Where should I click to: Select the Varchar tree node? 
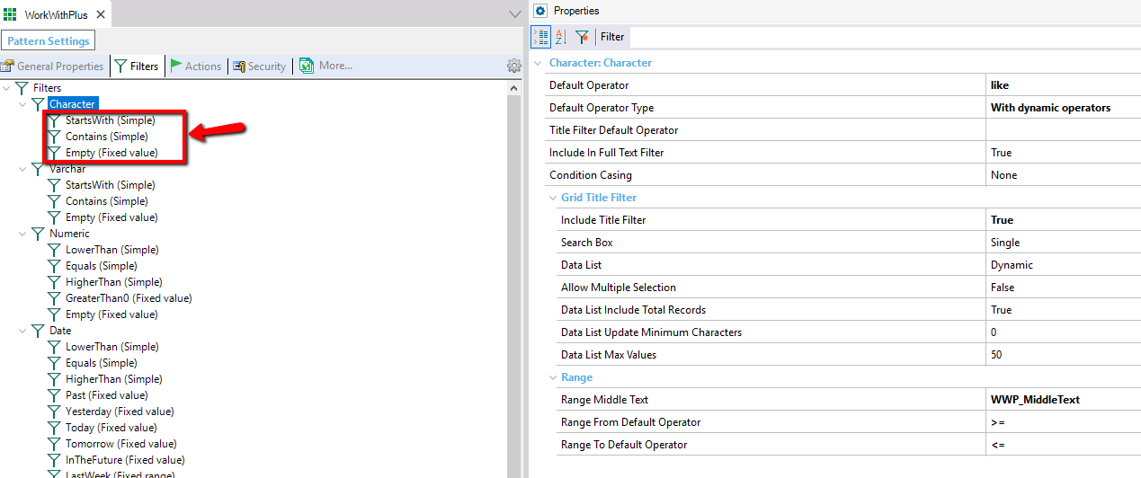pyautogui.click(x=67, y=169)
